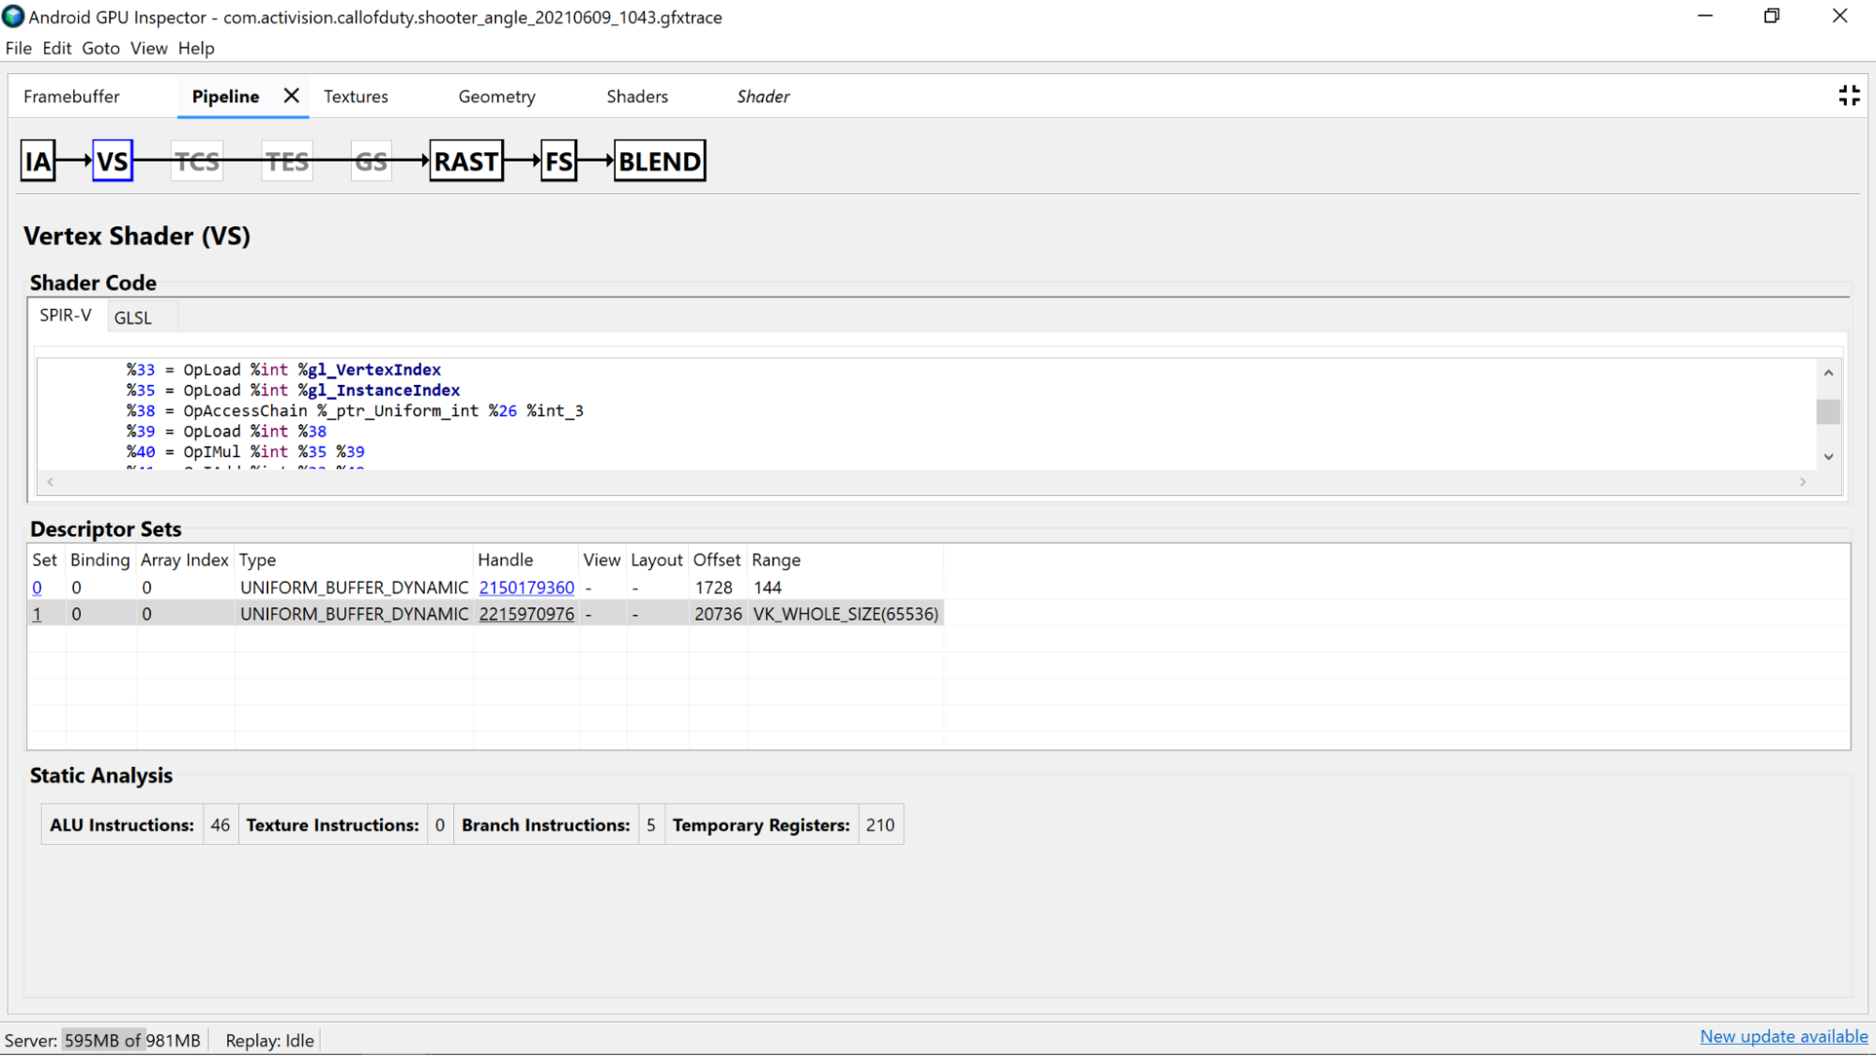Click the IA pipeline stage icon
This screenshot has width=1876, height=1056.
(x=38, y=160)
